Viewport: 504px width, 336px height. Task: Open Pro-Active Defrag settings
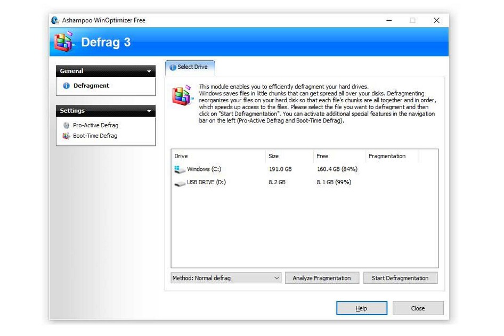(x=95, y=125)
